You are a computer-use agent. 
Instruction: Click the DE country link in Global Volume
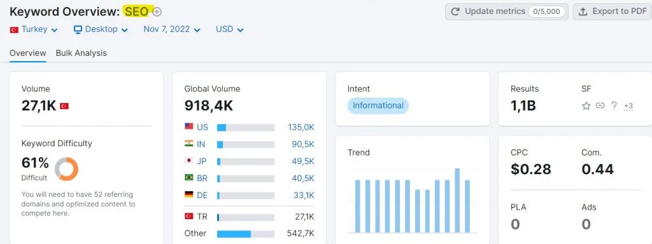[x=202, y=196]
